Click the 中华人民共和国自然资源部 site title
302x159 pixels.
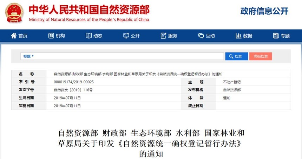(89, 10)
